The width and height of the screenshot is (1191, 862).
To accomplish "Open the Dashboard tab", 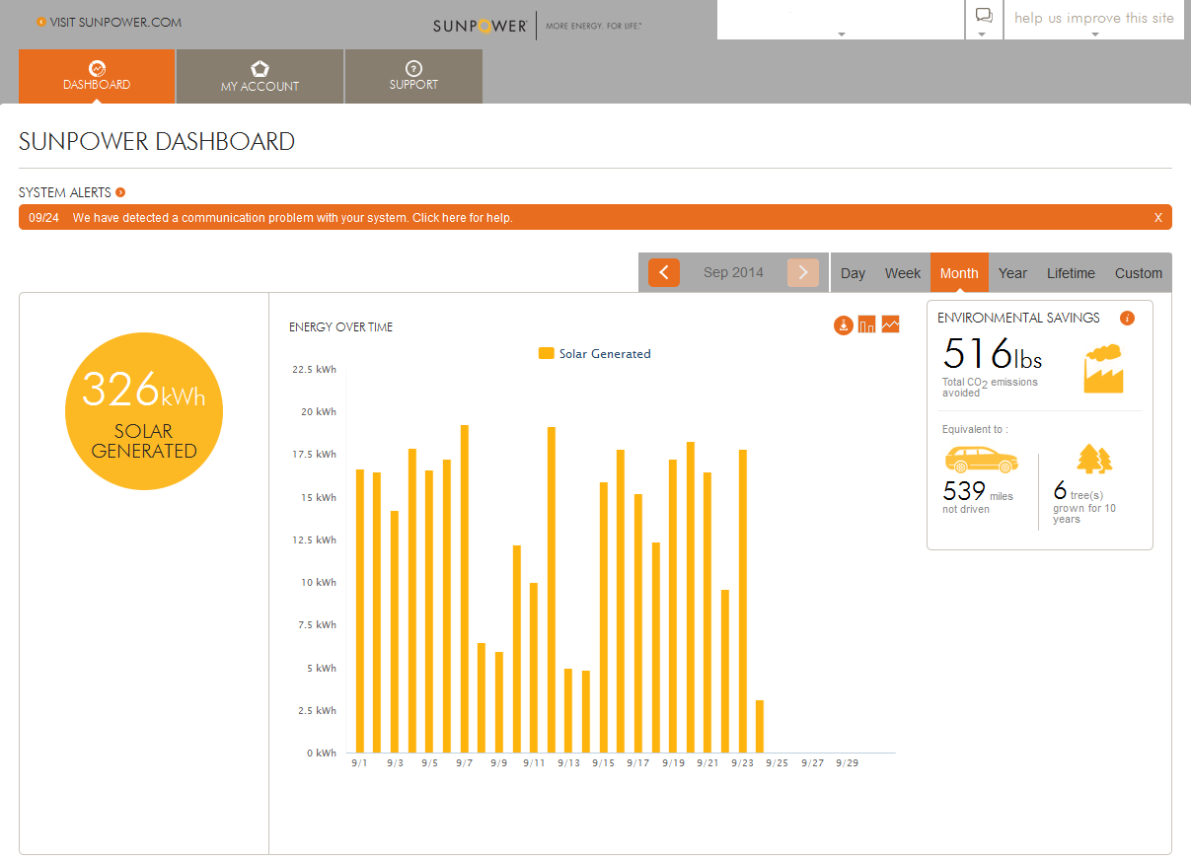I will (97, 76).
